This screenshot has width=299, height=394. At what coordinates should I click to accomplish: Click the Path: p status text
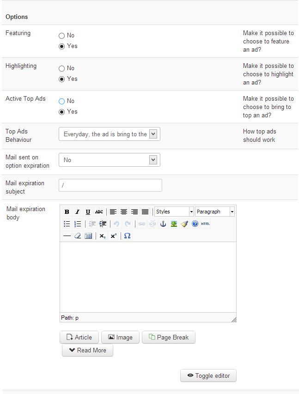click(x=70, y=318)
